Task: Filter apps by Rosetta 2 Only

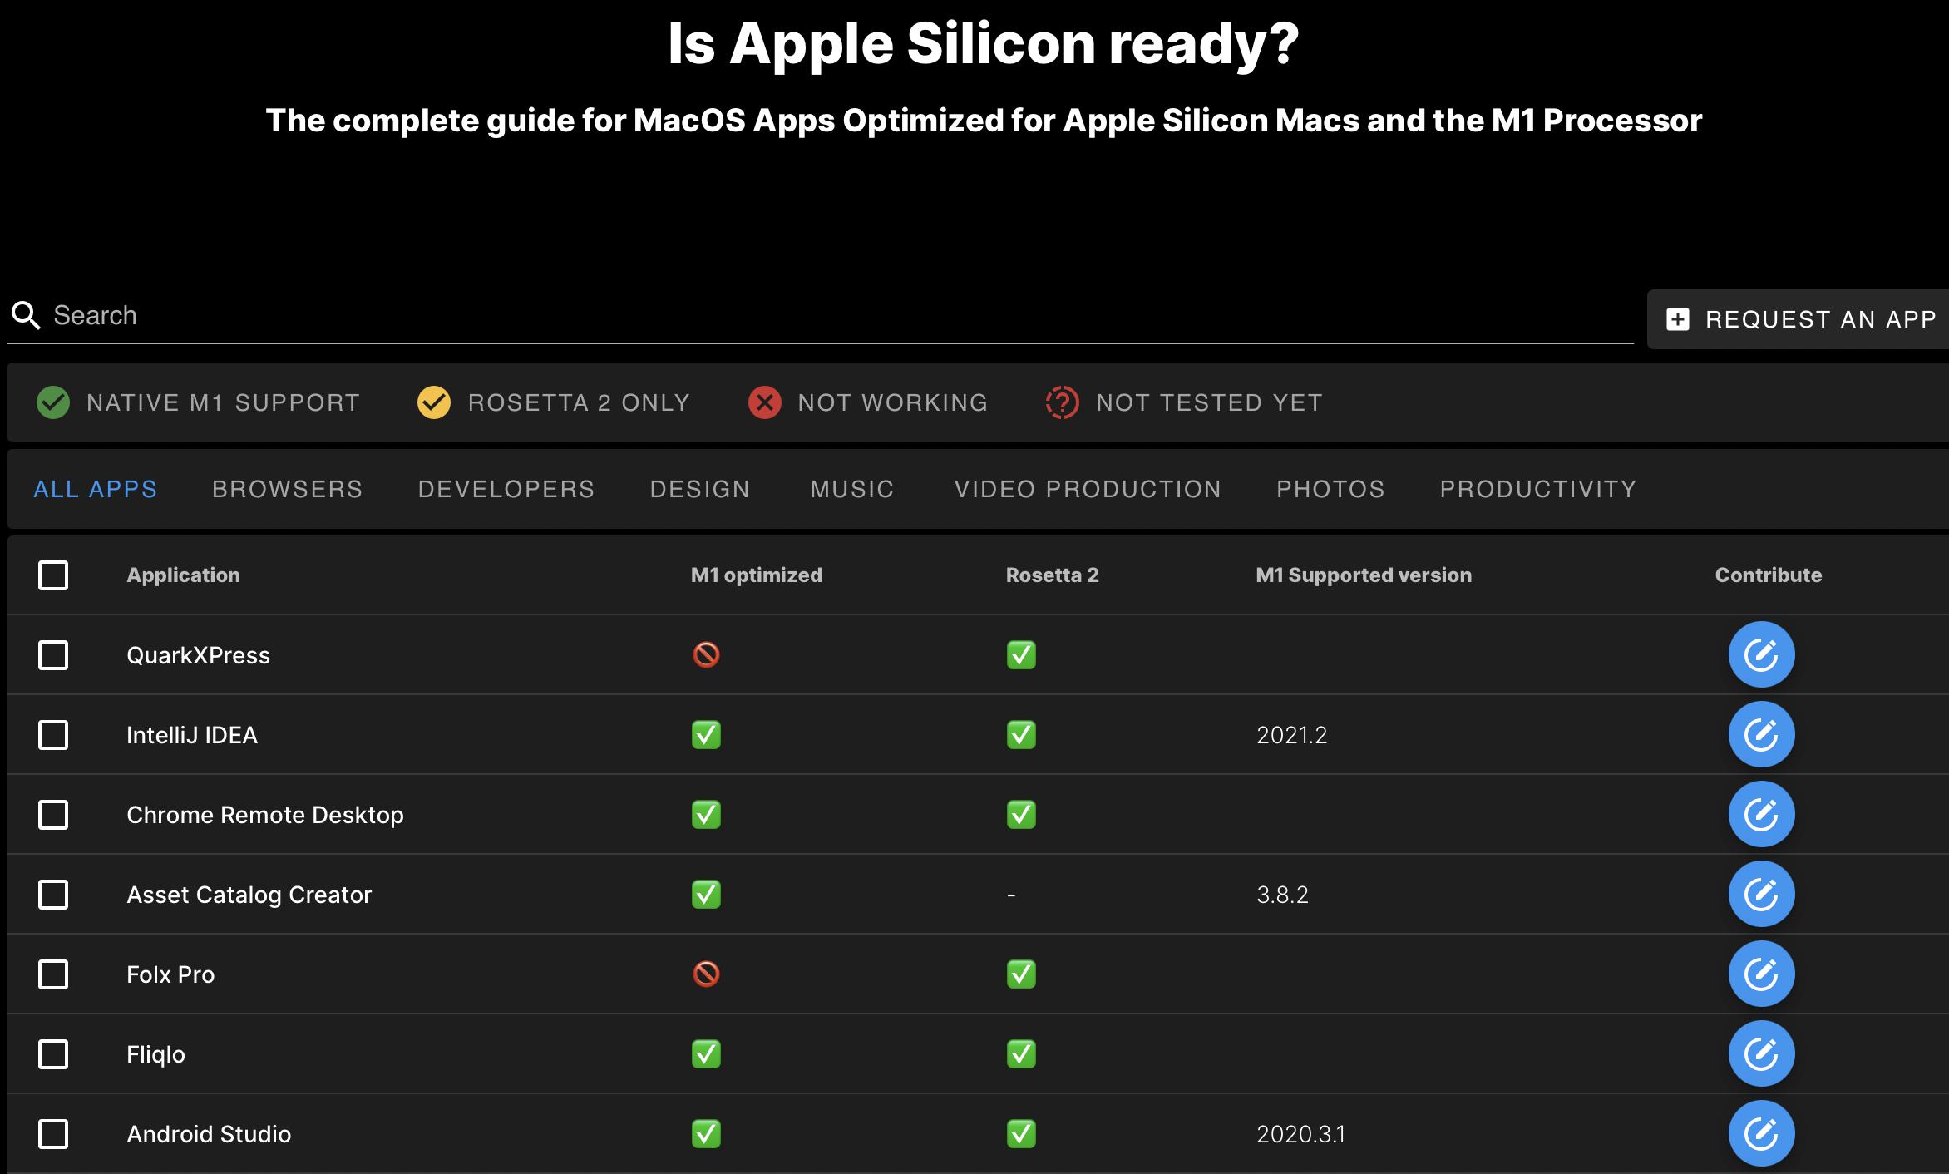Action: pyautogui.click(x=554, y=402)
